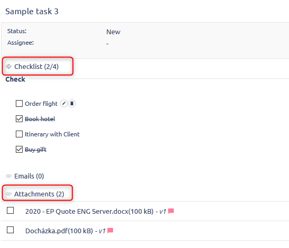The width and height of the screenshot is (289, 248).
Task: Click the Checklist section diamond icon
Action: [x=8, y=66]
